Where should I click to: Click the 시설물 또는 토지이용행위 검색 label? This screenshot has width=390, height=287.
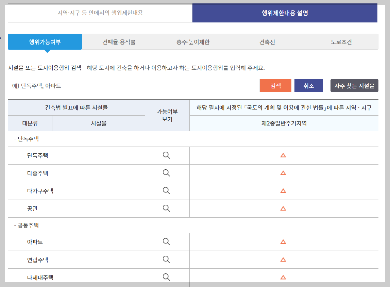tap(45, 68)
